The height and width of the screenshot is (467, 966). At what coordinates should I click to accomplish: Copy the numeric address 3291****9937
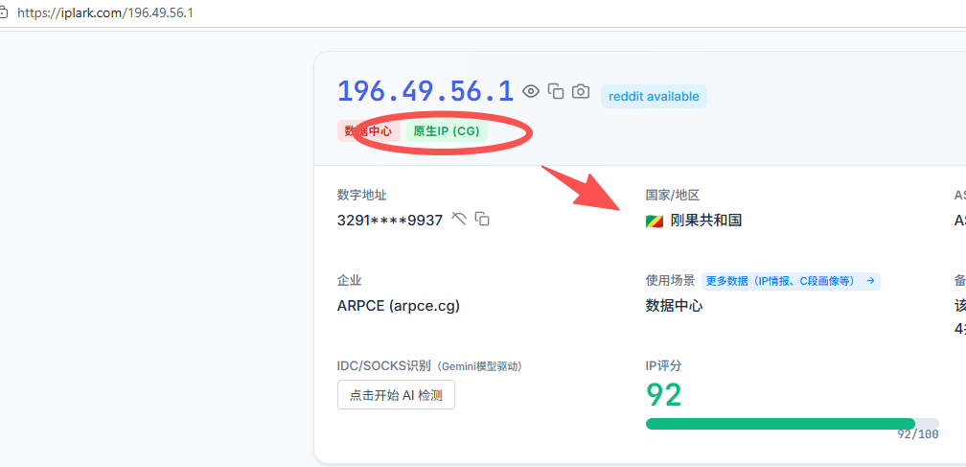coord(482,219)
